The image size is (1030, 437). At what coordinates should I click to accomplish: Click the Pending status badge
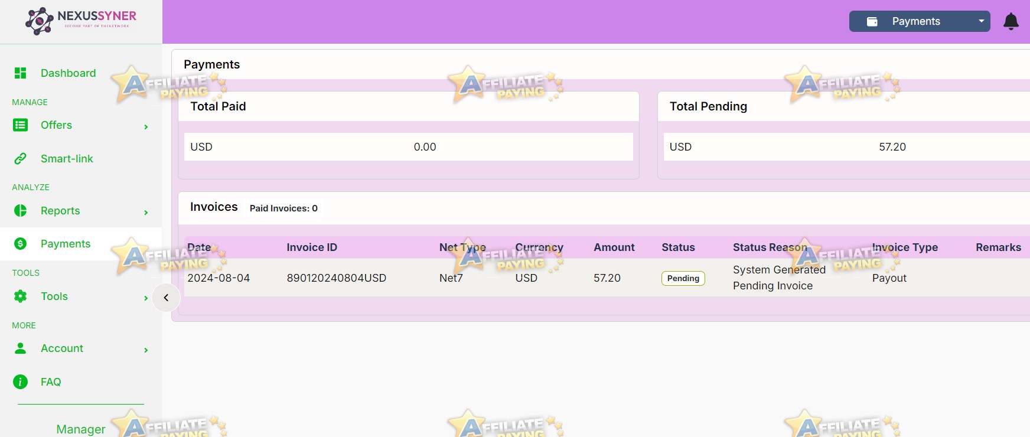683,278
